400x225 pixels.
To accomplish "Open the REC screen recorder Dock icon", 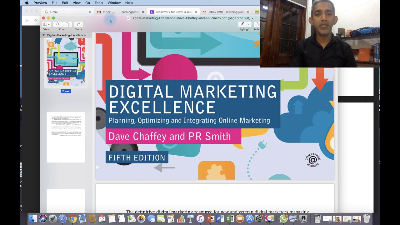I will point(269,218).
